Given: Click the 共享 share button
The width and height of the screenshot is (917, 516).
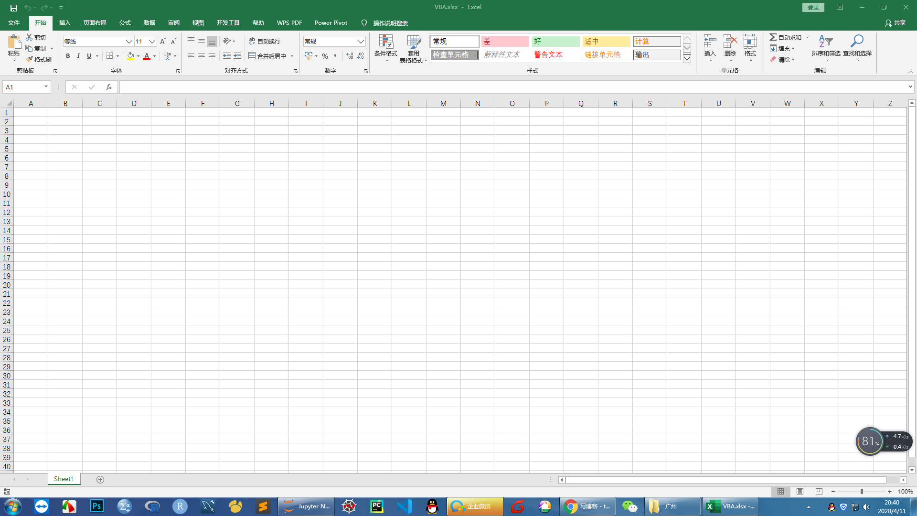Looking at the screenshot, I should tap(895, 23).
